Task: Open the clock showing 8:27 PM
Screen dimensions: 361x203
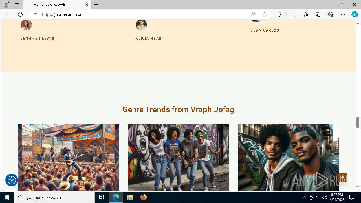Action: coord(337,197)
